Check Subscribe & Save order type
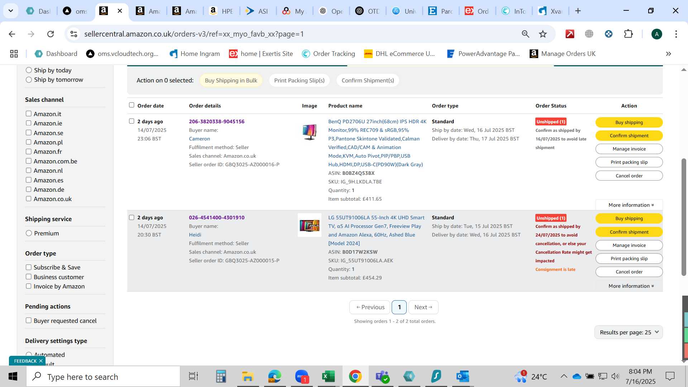 pyautogui.click(x=29, y=267)
